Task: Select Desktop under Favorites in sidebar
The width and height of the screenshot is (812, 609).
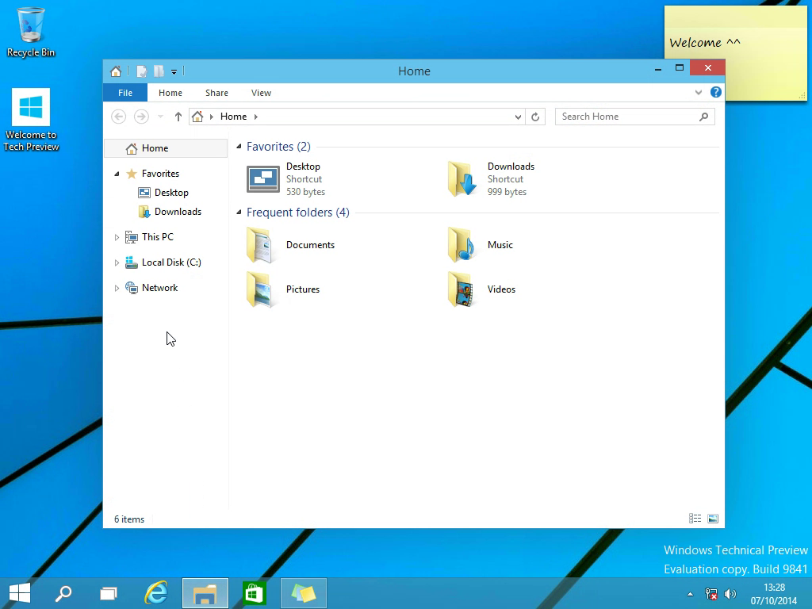Action: [171, 193]
